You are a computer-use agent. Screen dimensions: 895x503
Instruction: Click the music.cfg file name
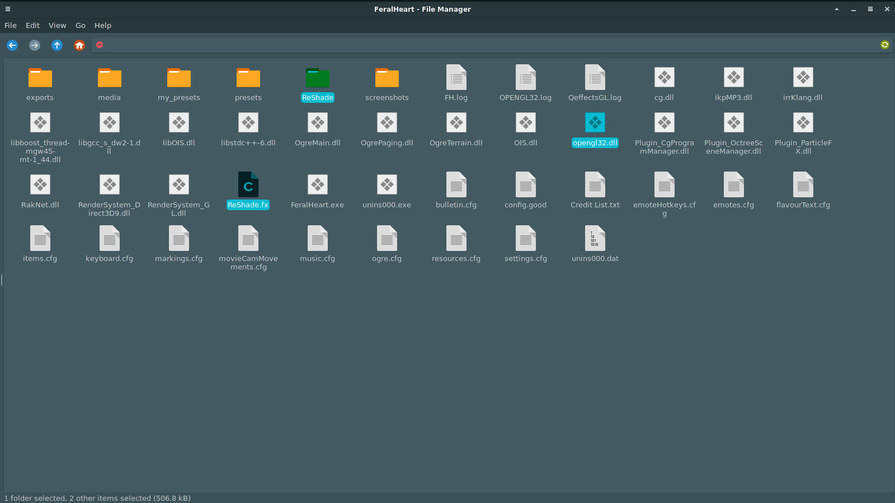(x=318, y=258)
